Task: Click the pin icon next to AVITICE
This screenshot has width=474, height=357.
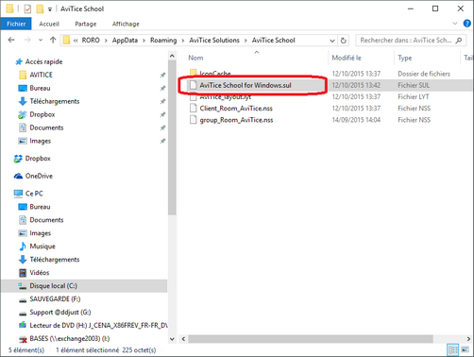Action: pyautogui.click(x=162, y=75)
